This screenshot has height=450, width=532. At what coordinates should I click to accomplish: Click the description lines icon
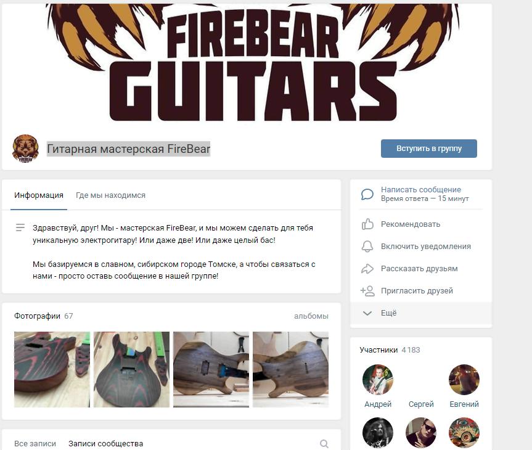pos(20,227)
